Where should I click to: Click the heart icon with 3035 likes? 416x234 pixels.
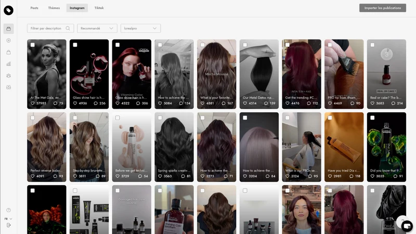point(372,176)
